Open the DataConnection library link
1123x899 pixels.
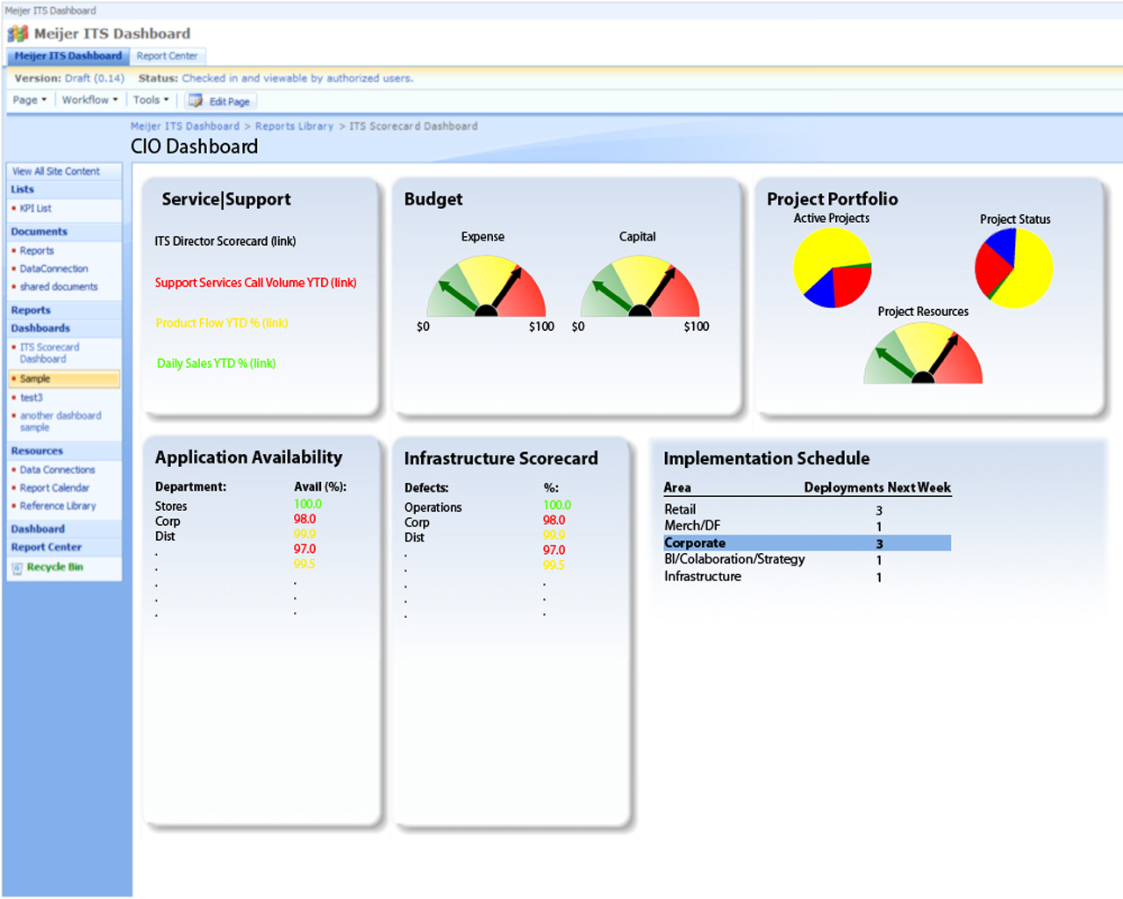click(54, 269)
